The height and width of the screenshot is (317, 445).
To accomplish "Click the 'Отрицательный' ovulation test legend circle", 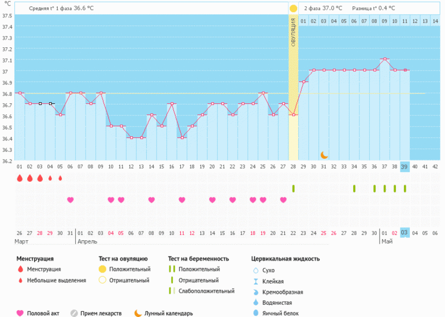I will click(102, 280).
